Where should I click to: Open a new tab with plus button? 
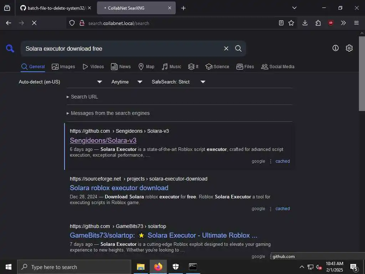tap(184, 8)
